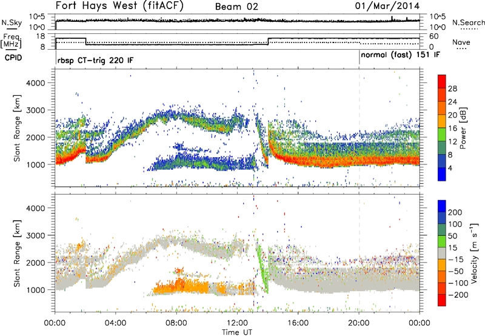Click the '12:00' time tick label
Screen dimensions: 485x336
coord(237,323)
